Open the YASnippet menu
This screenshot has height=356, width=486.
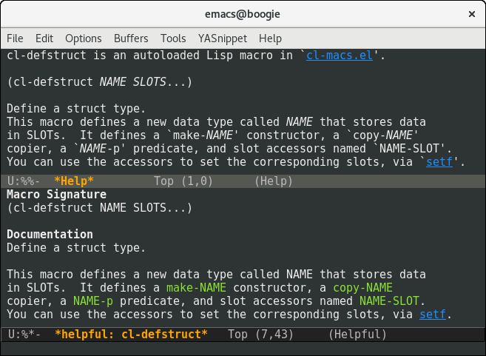[223, 38]
